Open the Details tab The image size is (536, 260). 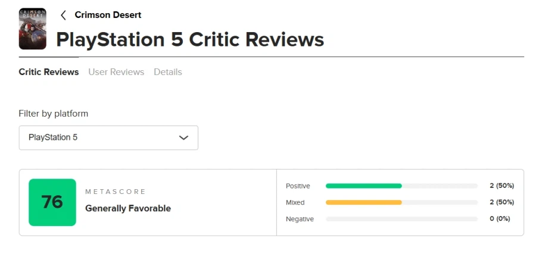point(168,72)
